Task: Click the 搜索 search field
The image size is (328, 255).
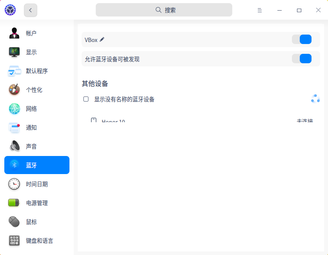Action: click(x=164, y=10)
